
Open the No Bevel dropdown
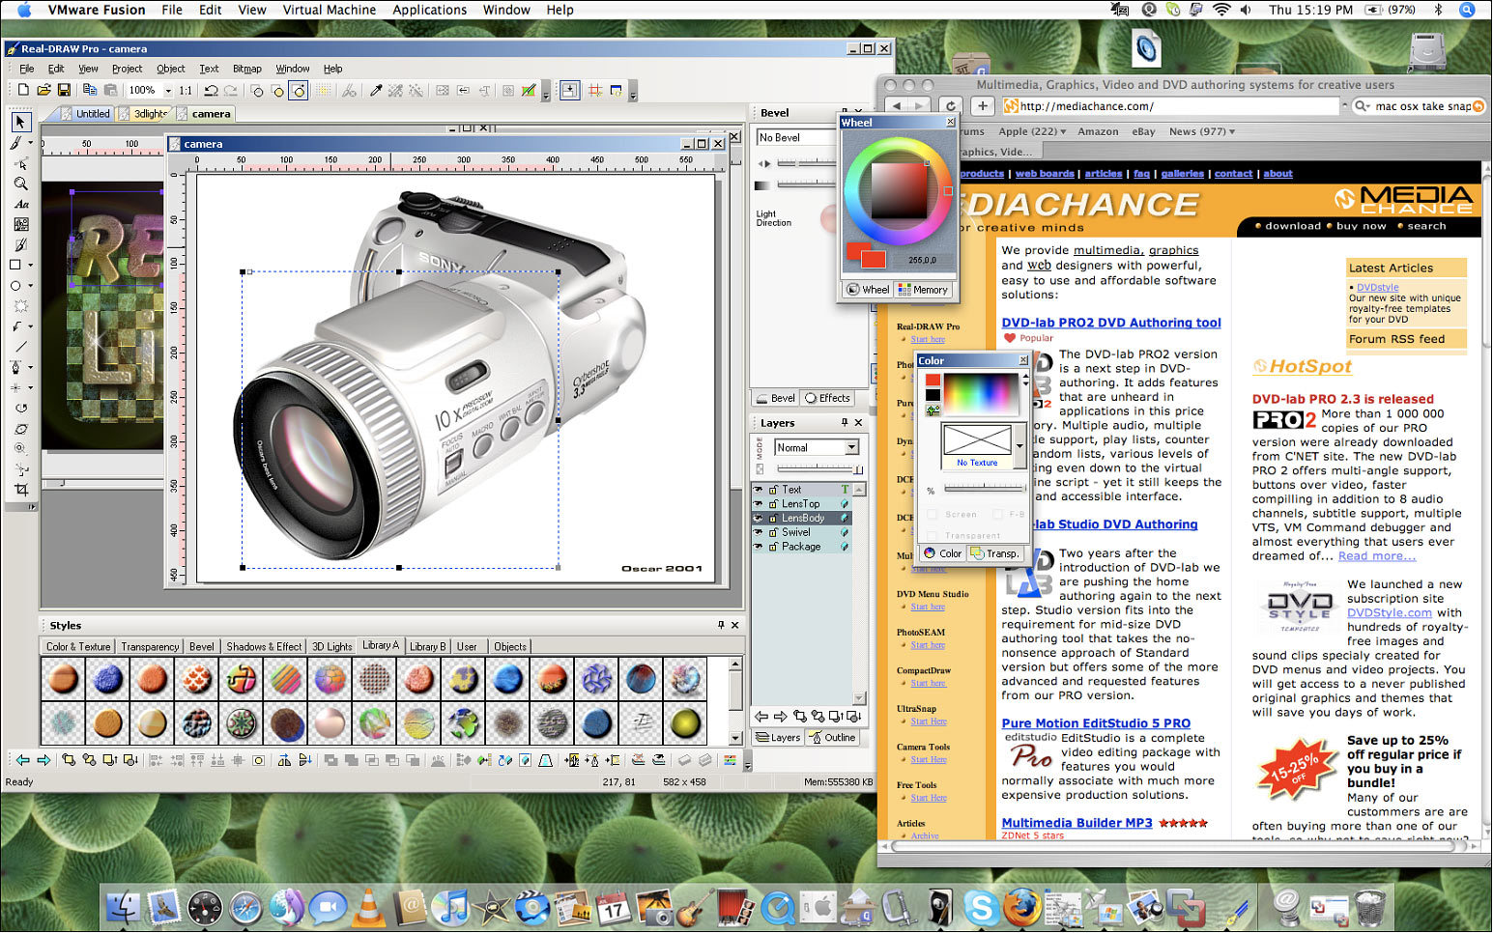[x=796, y=138]
